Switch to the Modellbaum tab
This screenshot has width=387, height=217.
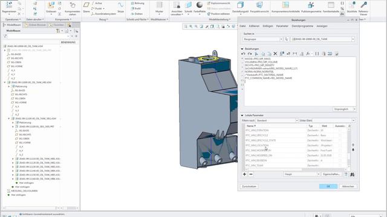12,25
